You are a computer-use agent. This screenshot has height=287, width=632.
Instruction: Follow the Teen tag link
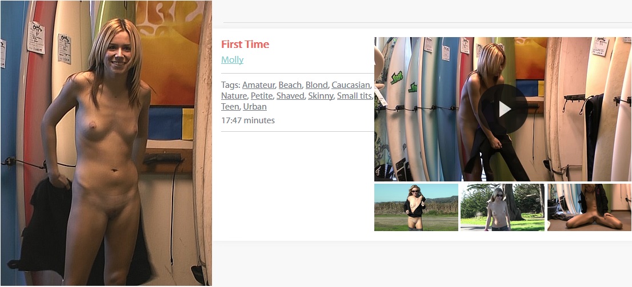(230, 107)
